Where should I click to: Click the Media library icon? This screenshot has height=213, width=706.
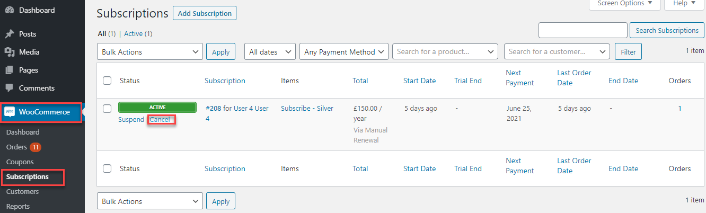coord(9,52)
